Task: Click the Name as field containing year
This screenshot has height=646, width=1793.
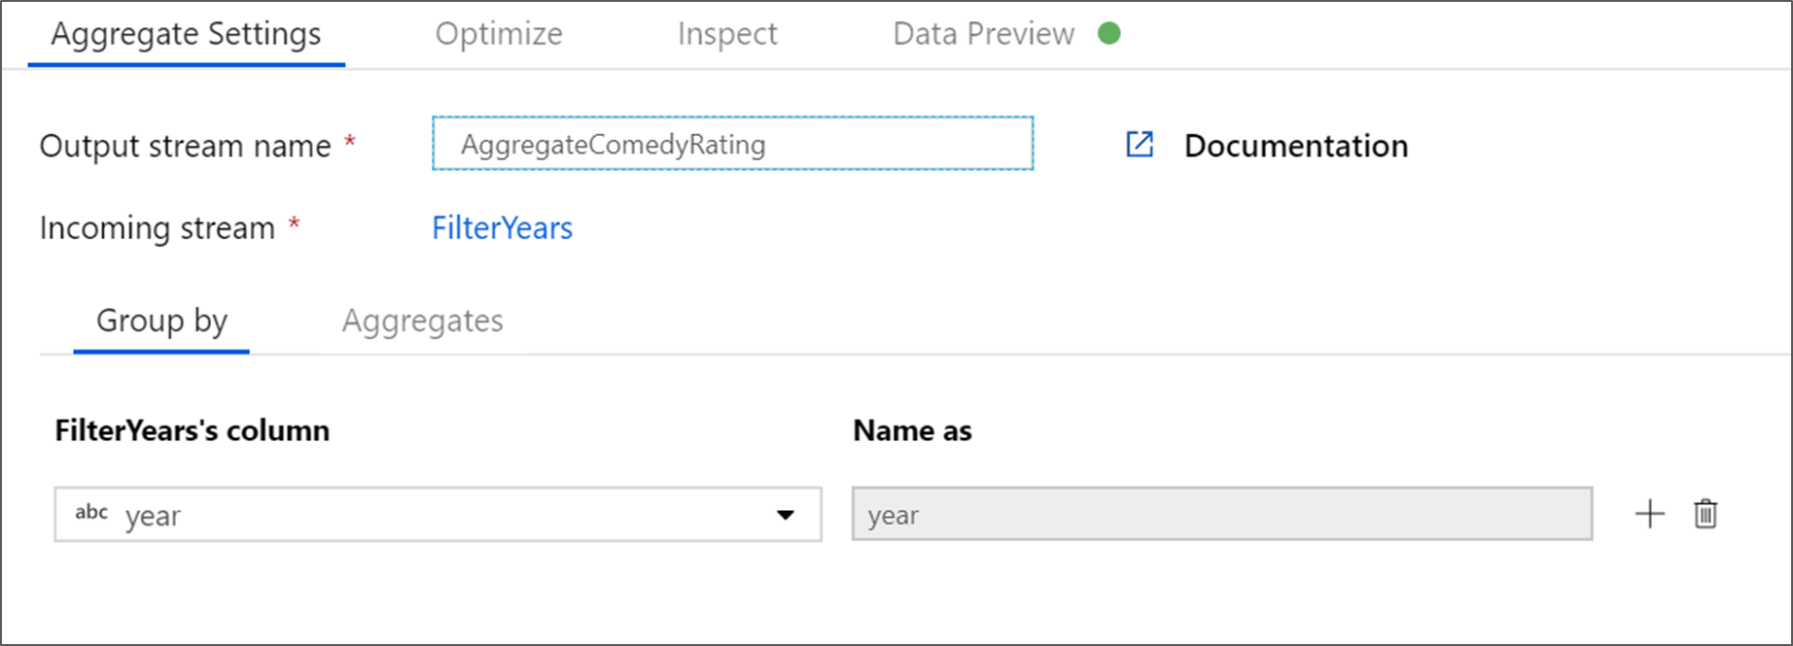Action: click(1222, 514)
